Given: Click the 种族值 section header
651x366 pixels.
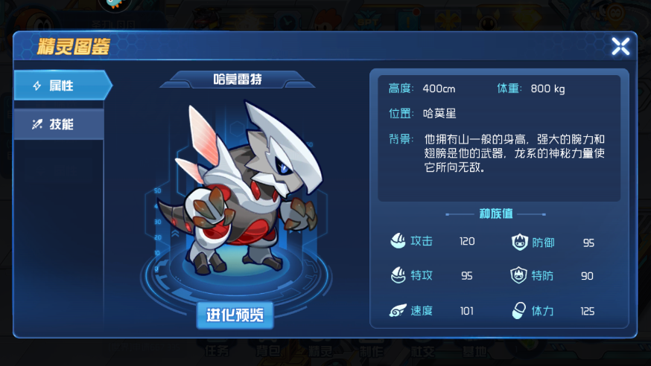Looking at the screenshot, I should coord(496,213).
